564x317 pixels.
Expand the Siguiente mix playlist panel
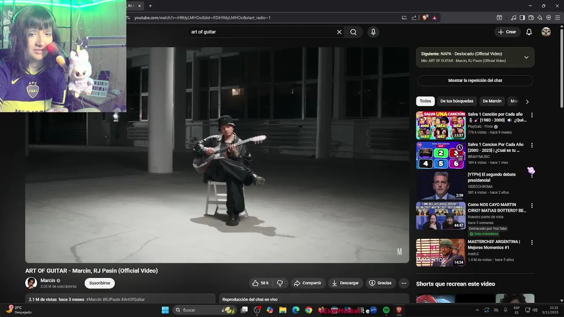coord(526,57)
